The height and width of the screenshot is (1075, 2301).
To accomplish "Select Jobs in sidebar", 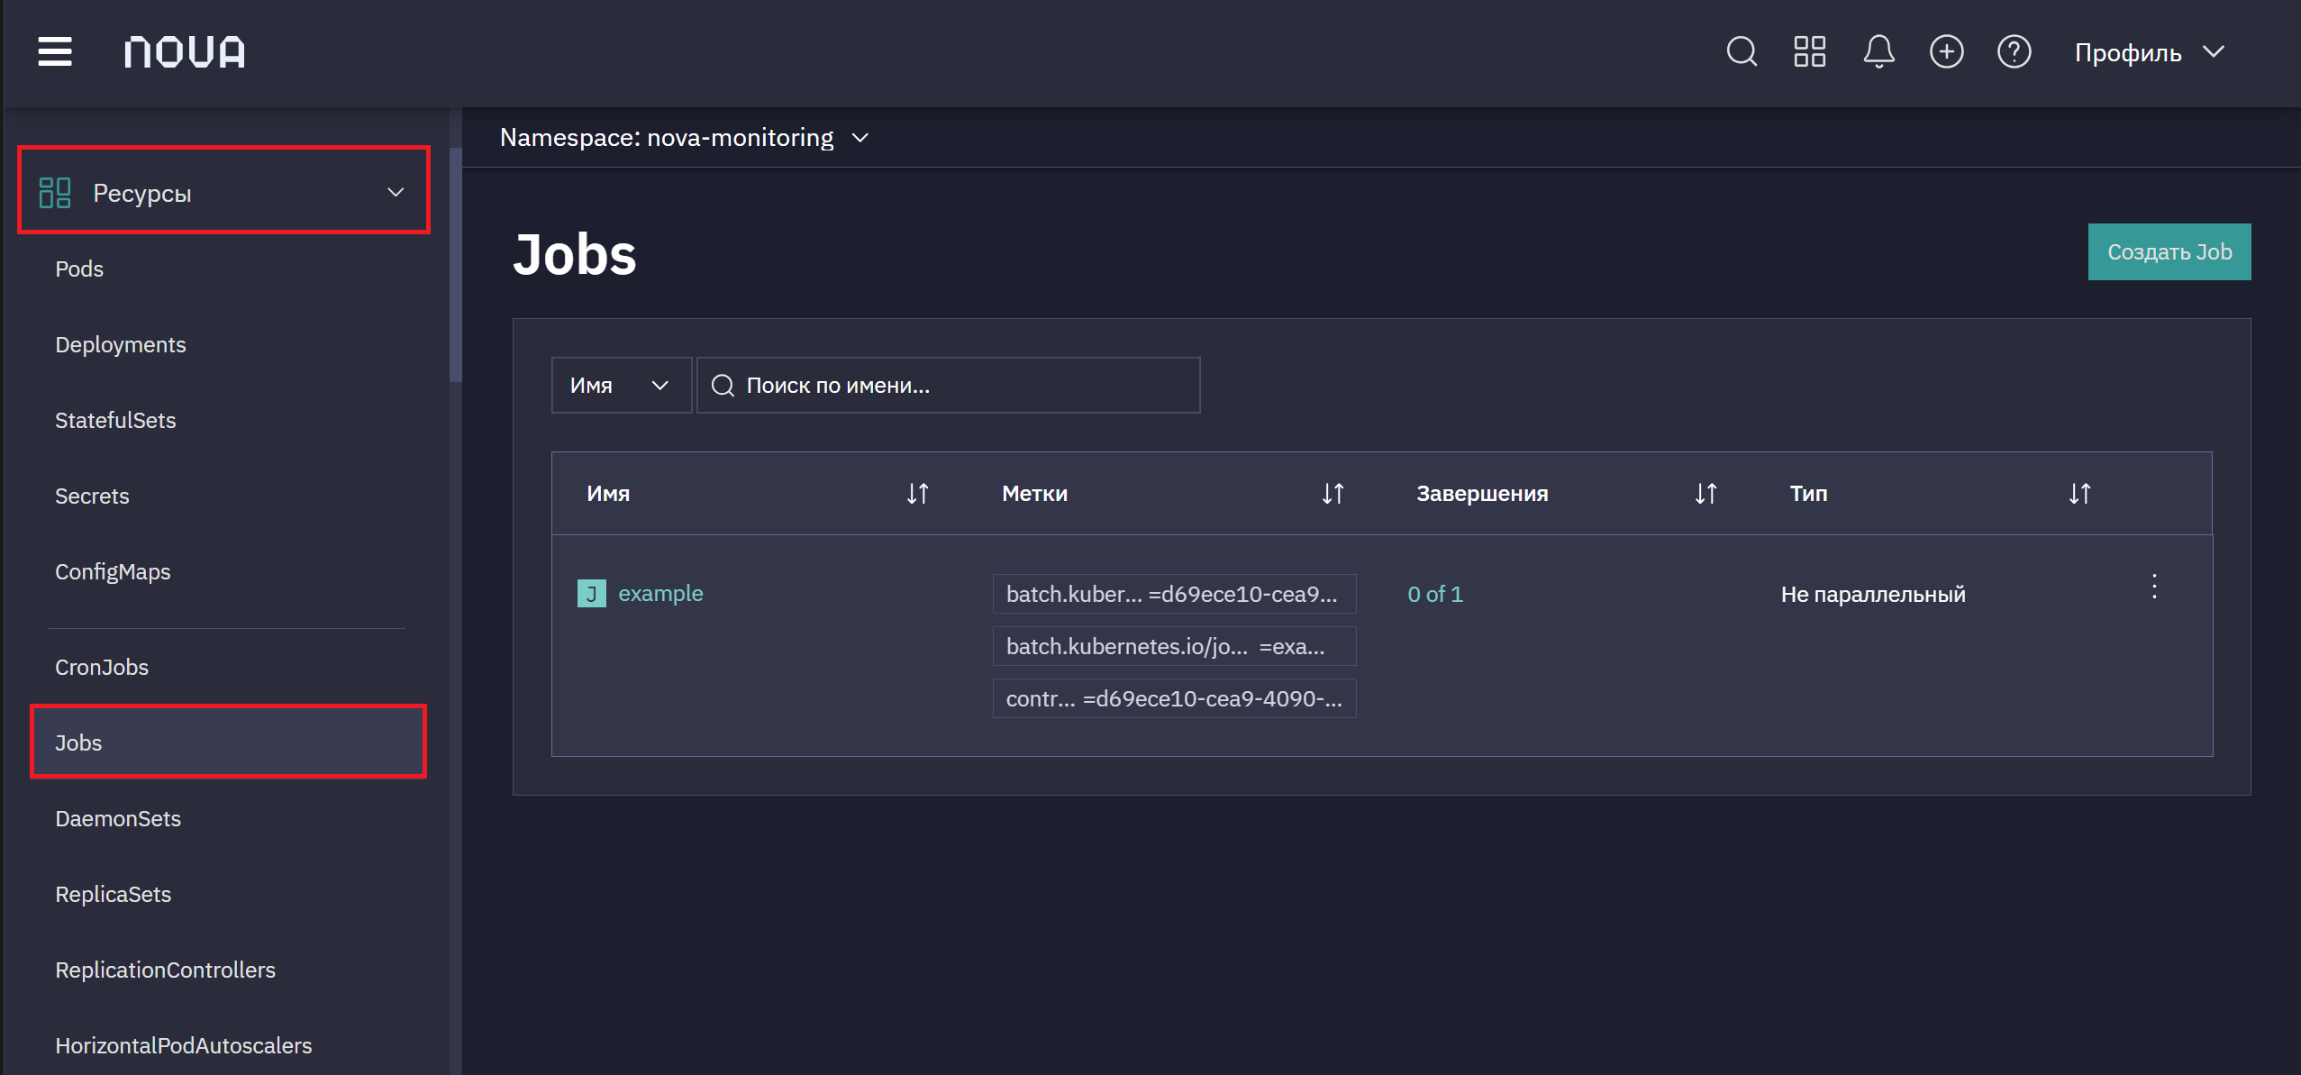I will pyautogui.click(x=228, y=742).
